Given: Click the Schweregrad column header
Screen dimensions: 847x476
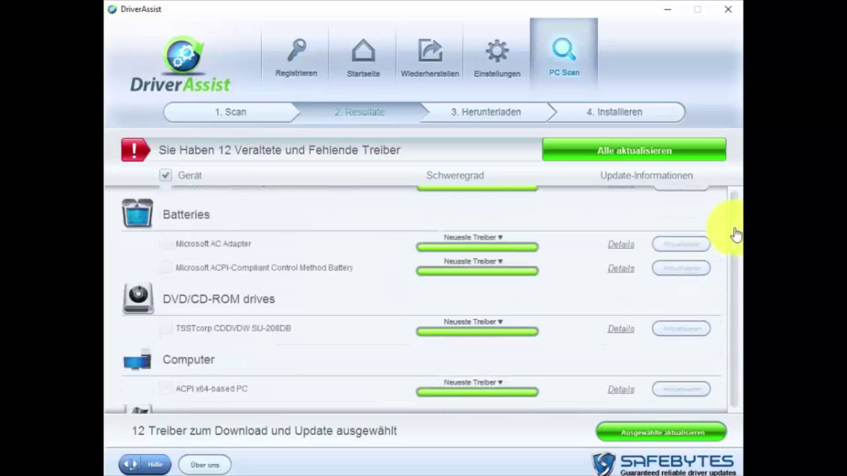Looking at the screenshot, I should pos(455,175).
